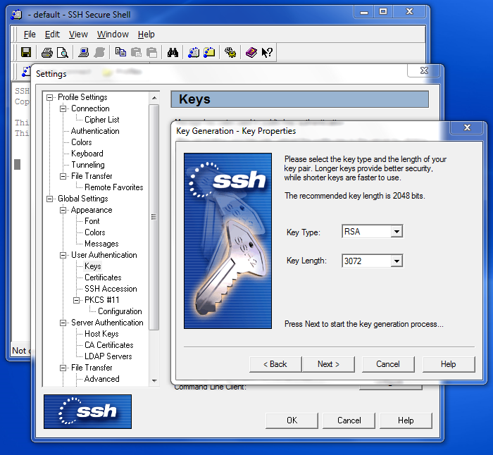The height and width of the screenshot is (455, 493).
Task: Click the Copy icon in the toolbar
Action: pos(120,52)
